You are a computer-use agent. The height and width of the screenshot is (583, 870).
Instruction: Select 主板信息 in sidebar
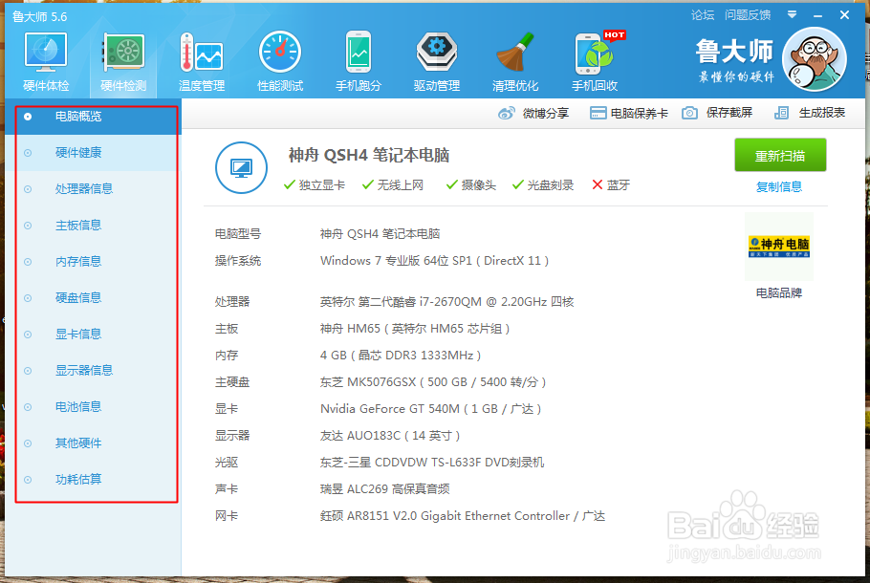(94, 226)
